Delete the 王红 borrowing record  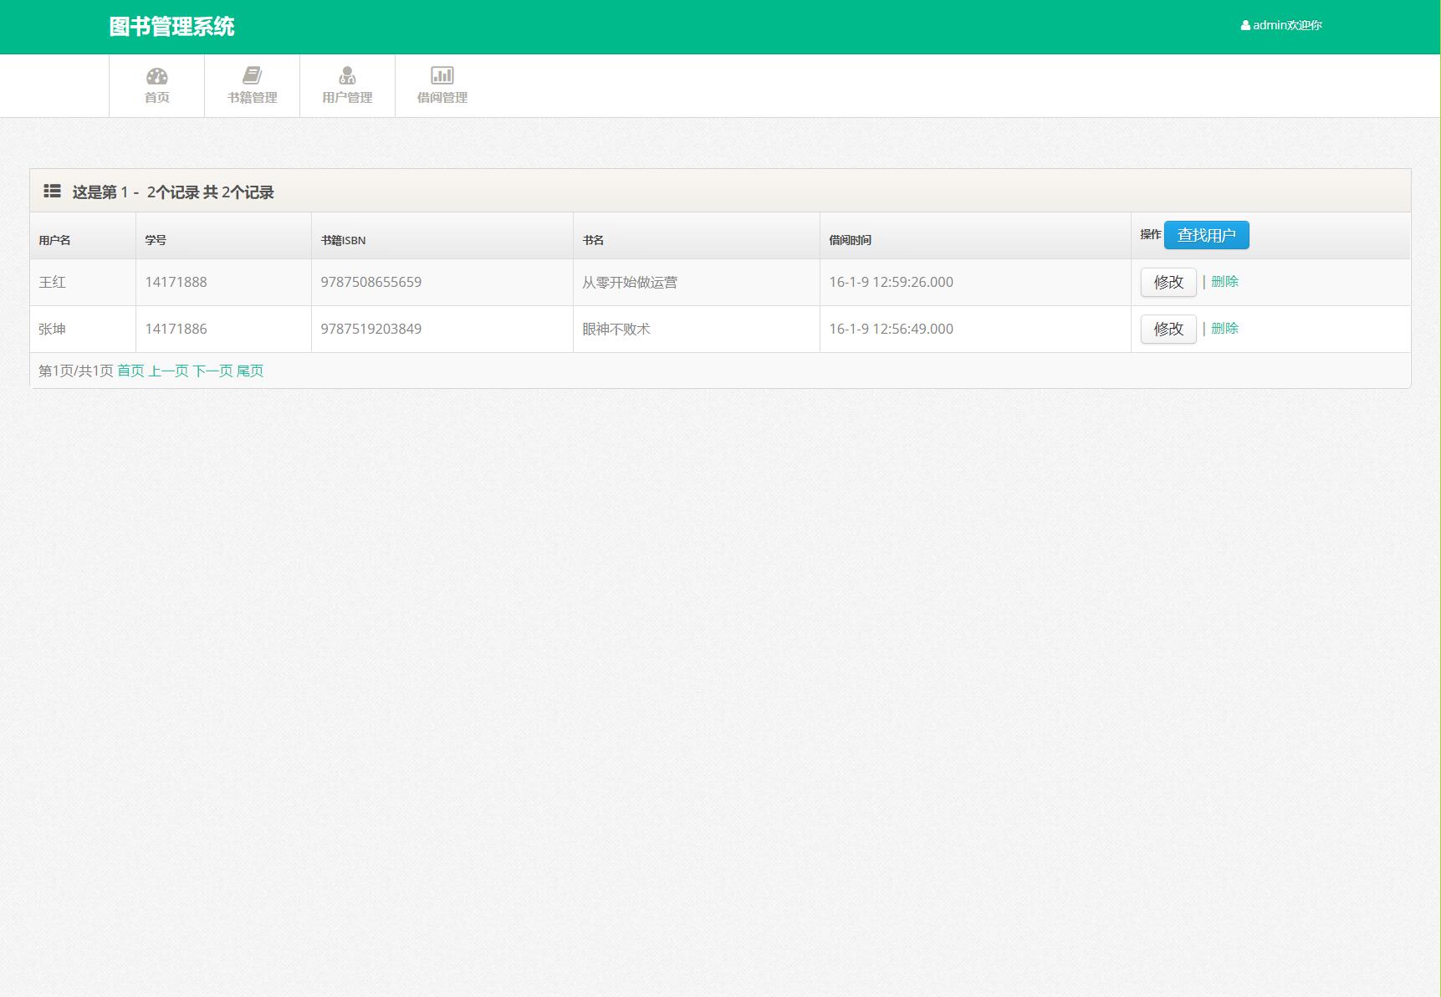click(x=1224, y=282)
